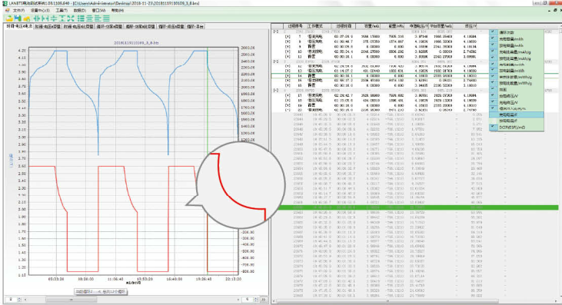Screen dimensions: 562x305
Task: Open the last chart tab on right
Action: pyautogui.click(x=195, y=26)
